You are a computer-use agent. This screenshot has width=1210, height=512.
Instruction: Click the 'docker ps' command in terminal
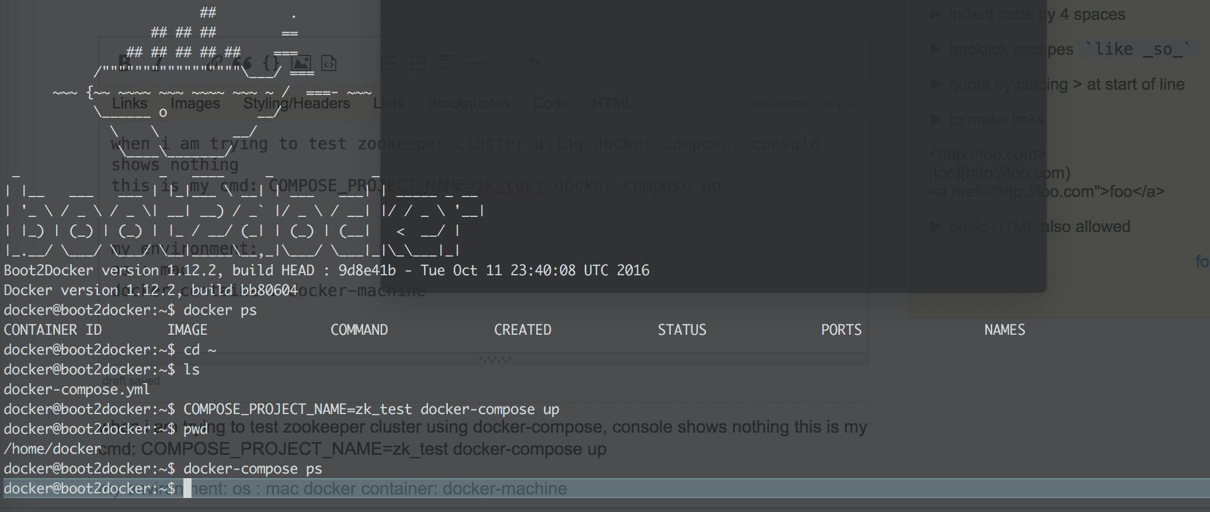pyautogui.click(x=220, y=310)
